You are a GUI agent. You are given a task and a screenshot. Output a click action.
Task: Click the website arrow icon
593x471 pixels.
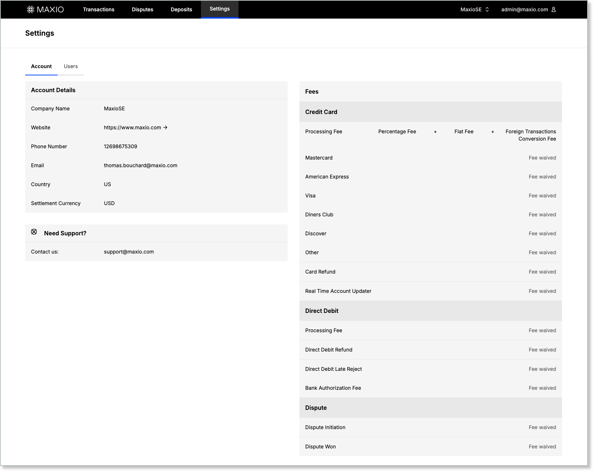click(165, 127)
